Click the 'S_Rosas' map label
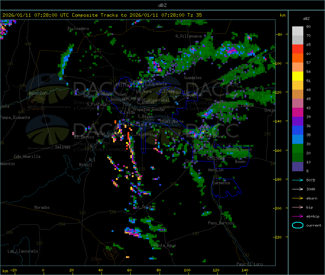Viewport: 325px width, 275px height. (145, 116)
